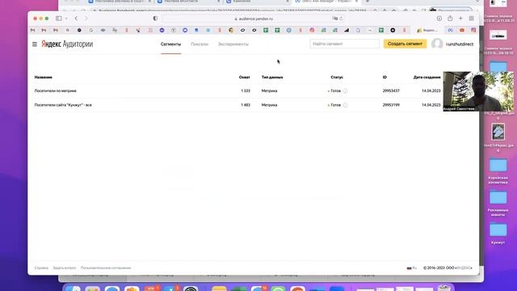Open segment Посетители сайта "Кунжут" - все
The height and width of the screenshot is (291, 517).
(x=63, y=105)
